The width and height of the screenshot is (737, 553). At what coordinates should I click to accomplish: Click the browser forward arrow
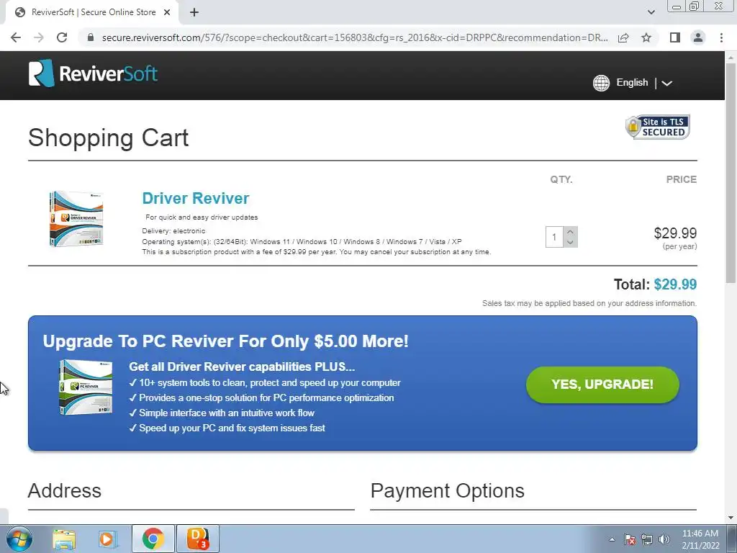[39, 37]
